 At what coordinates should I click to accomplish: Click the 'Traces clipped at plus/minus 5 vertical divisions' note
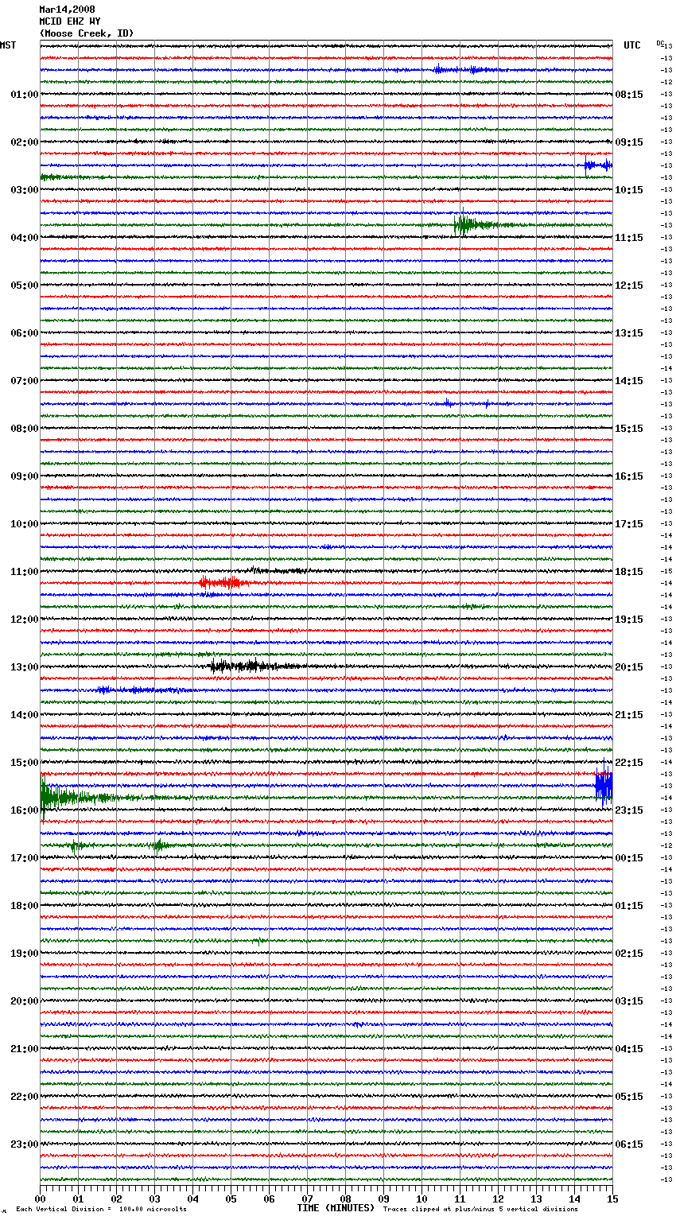(x=480, y=1209)
